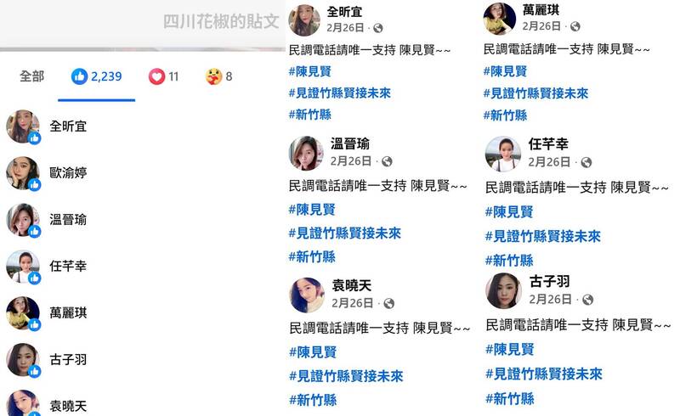
Task: Click 任芊幸's profile photo on her post
Action: [x=502, y=154]
